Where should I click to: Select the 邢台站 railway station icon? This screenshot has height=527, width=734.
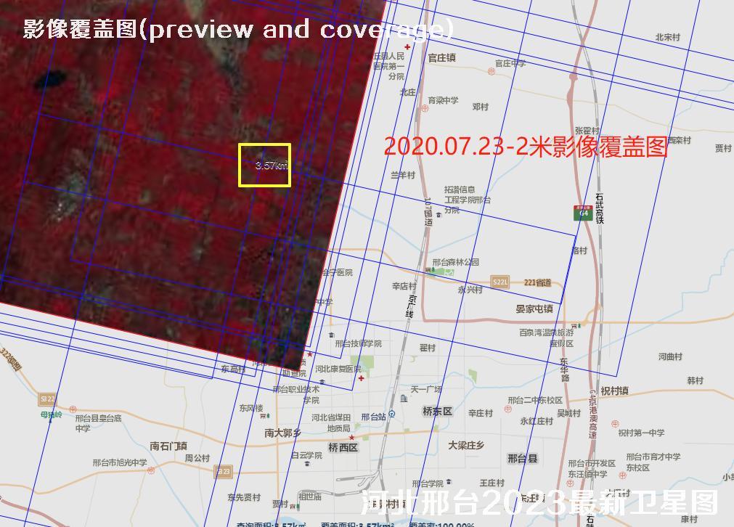pyautogui.click(x=392, y=414)
